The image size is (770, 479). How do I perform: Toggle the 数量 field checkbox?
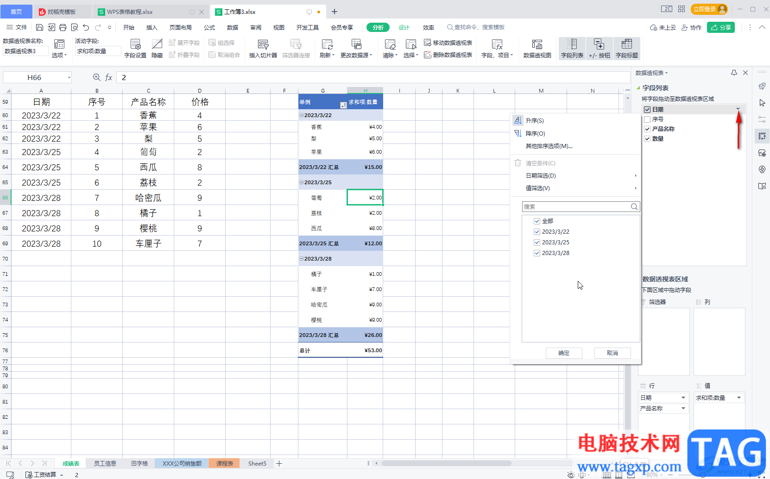coord(647,139)
